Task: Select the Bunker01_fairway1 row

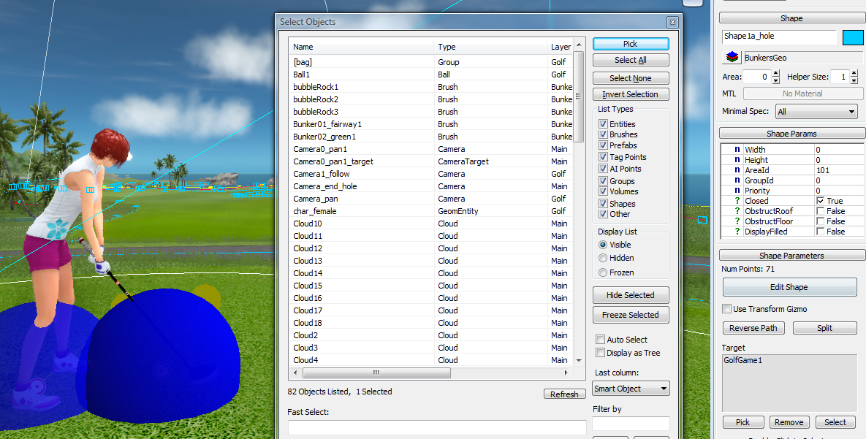Action: click(431, 124)
